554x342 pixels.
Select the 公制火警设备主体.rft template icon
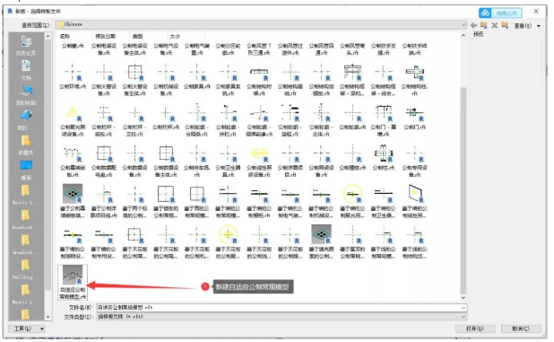pos(135,73)
